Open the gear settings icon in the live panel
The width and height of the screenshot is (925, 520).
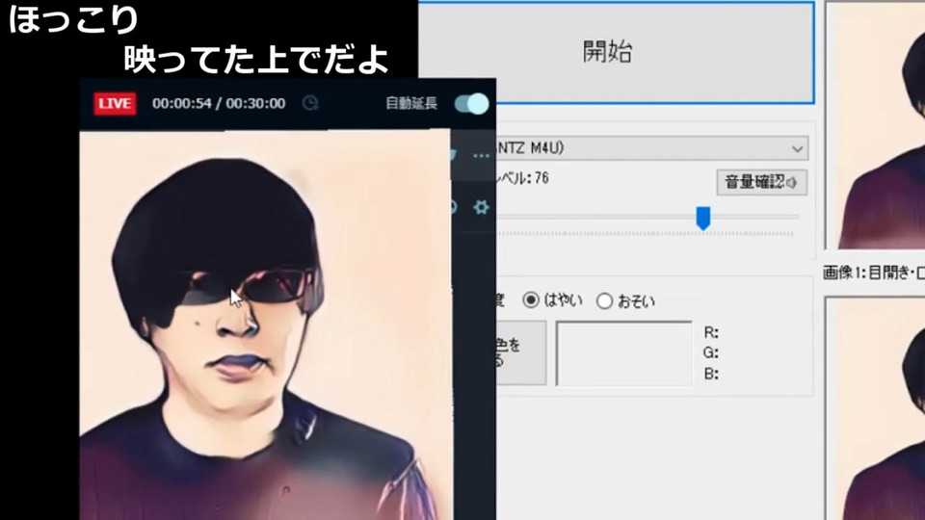pos(482,207)
